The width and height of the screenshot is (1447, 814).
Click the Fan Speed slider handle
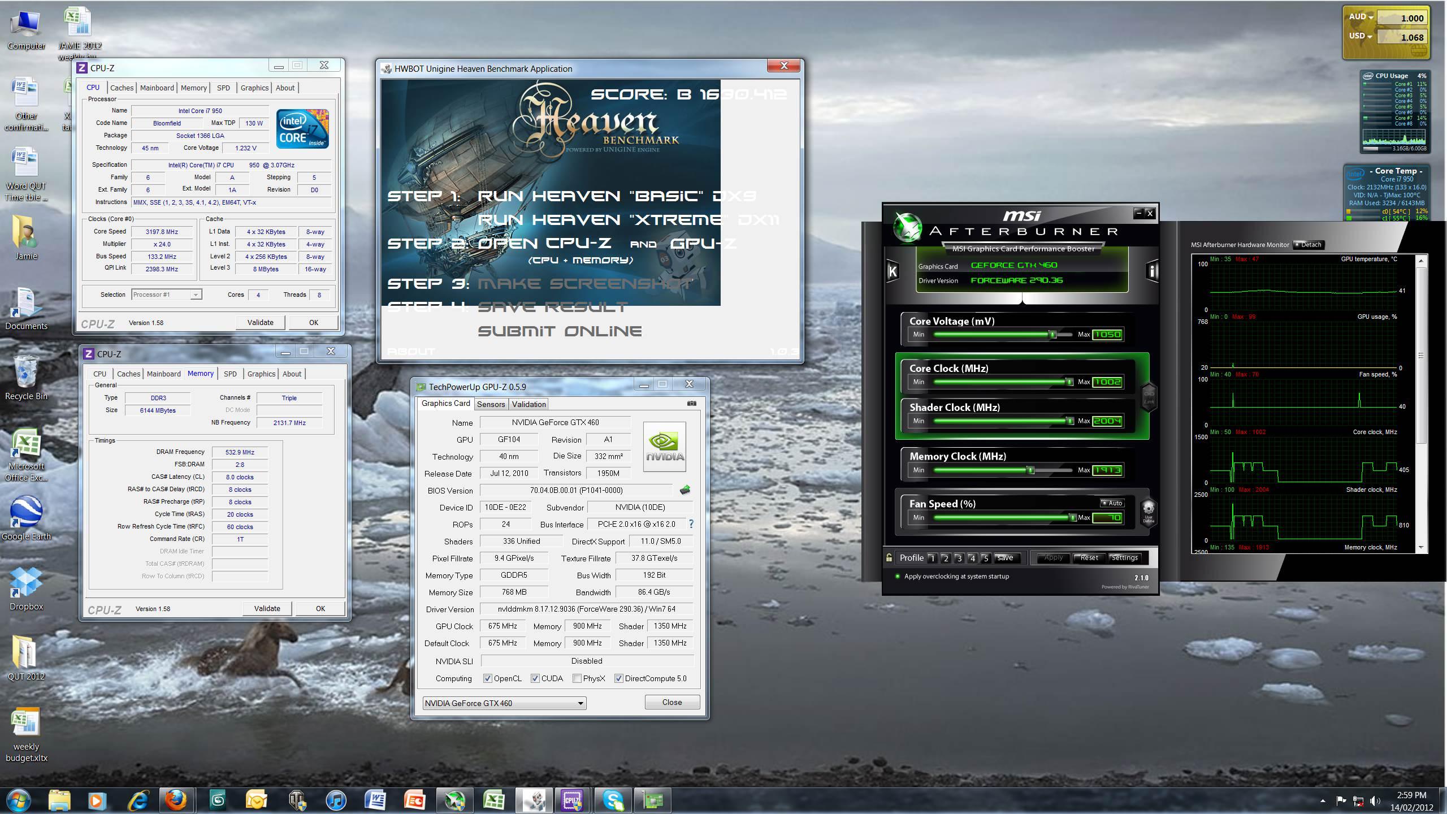coord(1072,518)
